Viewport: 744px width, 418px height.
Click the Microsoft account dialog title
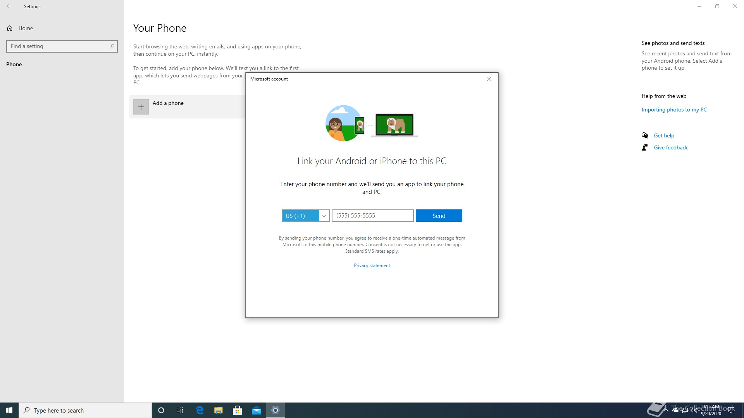click(x=269, y=79)
